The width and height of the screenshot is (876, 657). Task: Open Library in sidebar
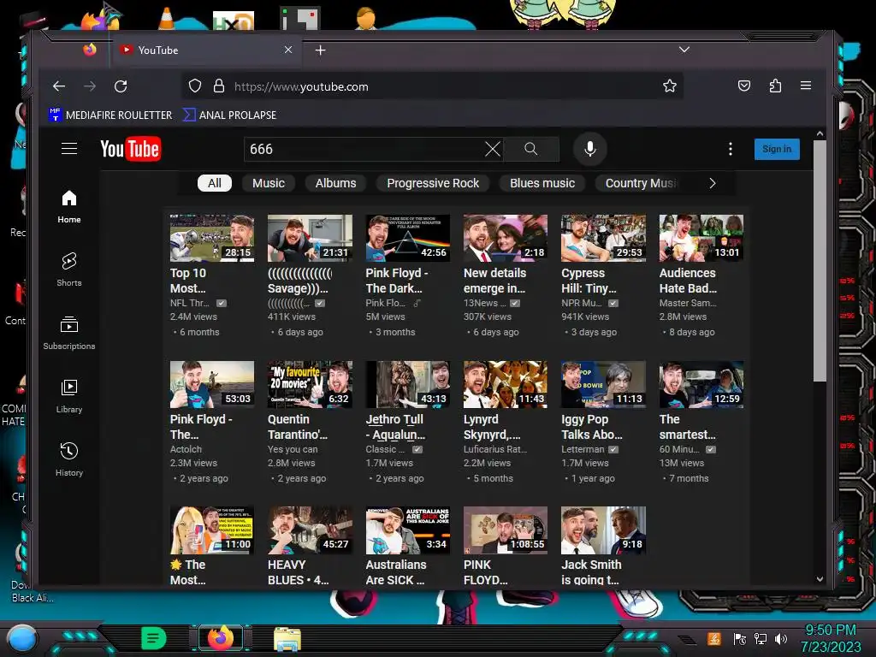click(69, 396)
